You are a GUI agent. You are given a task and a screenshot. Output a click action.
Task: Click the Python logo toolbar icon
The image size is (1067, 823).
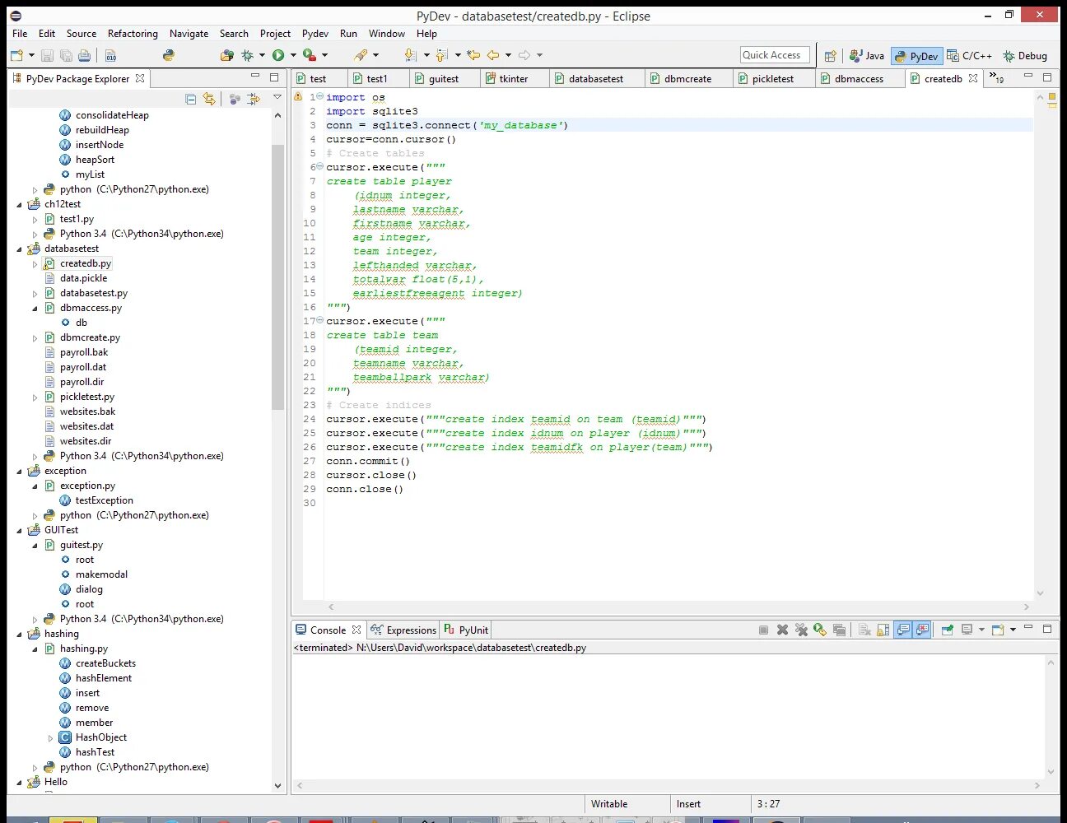tap(169, 55)
